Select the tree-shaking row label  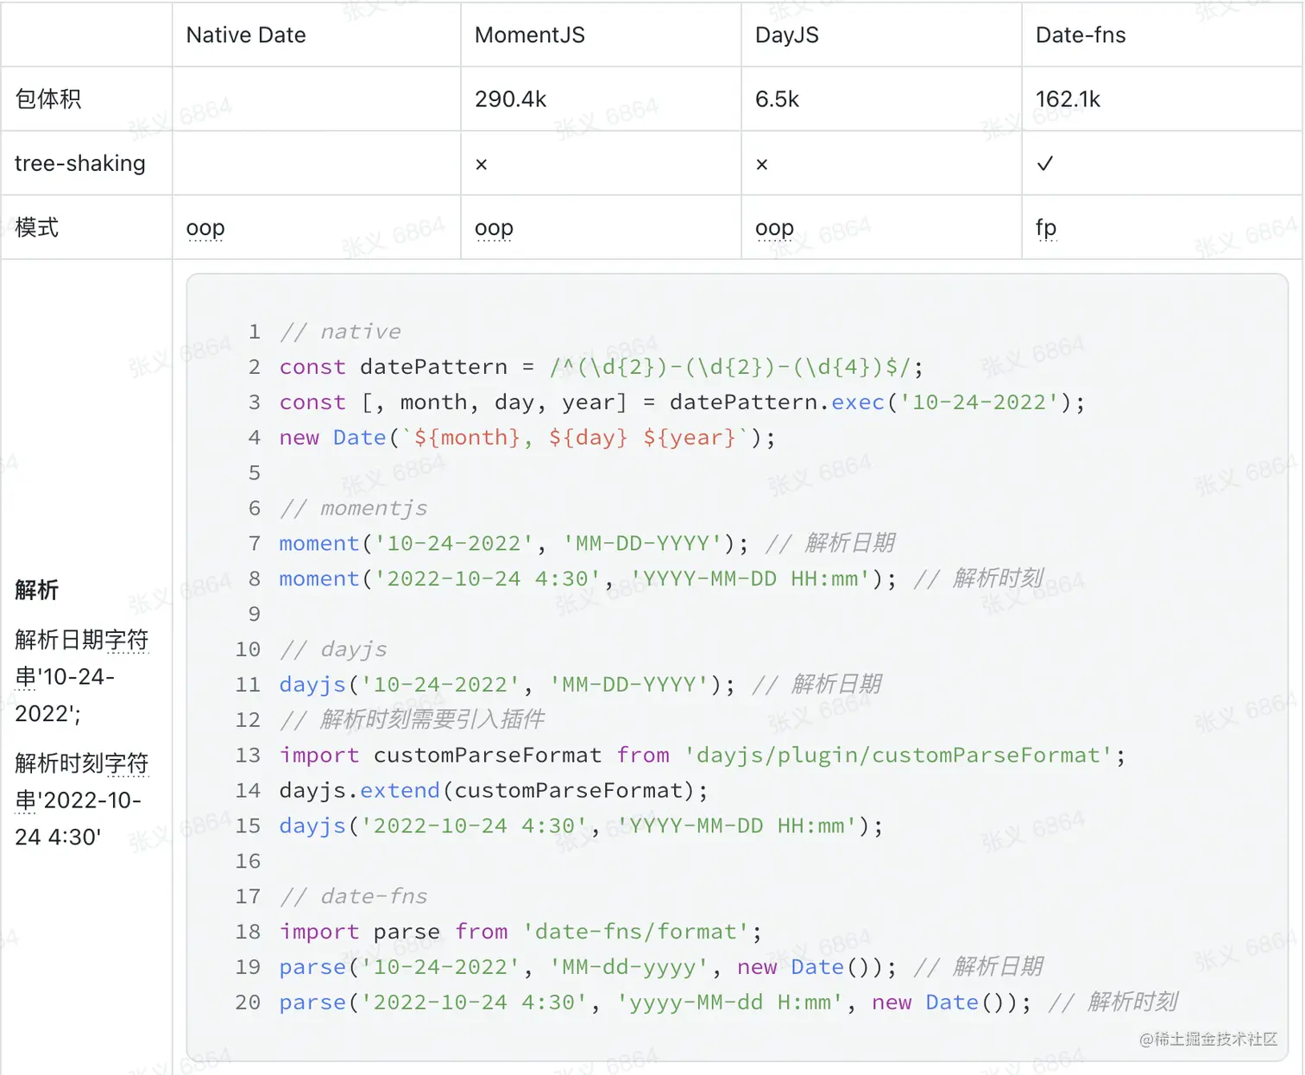click(x=79, y=163)
